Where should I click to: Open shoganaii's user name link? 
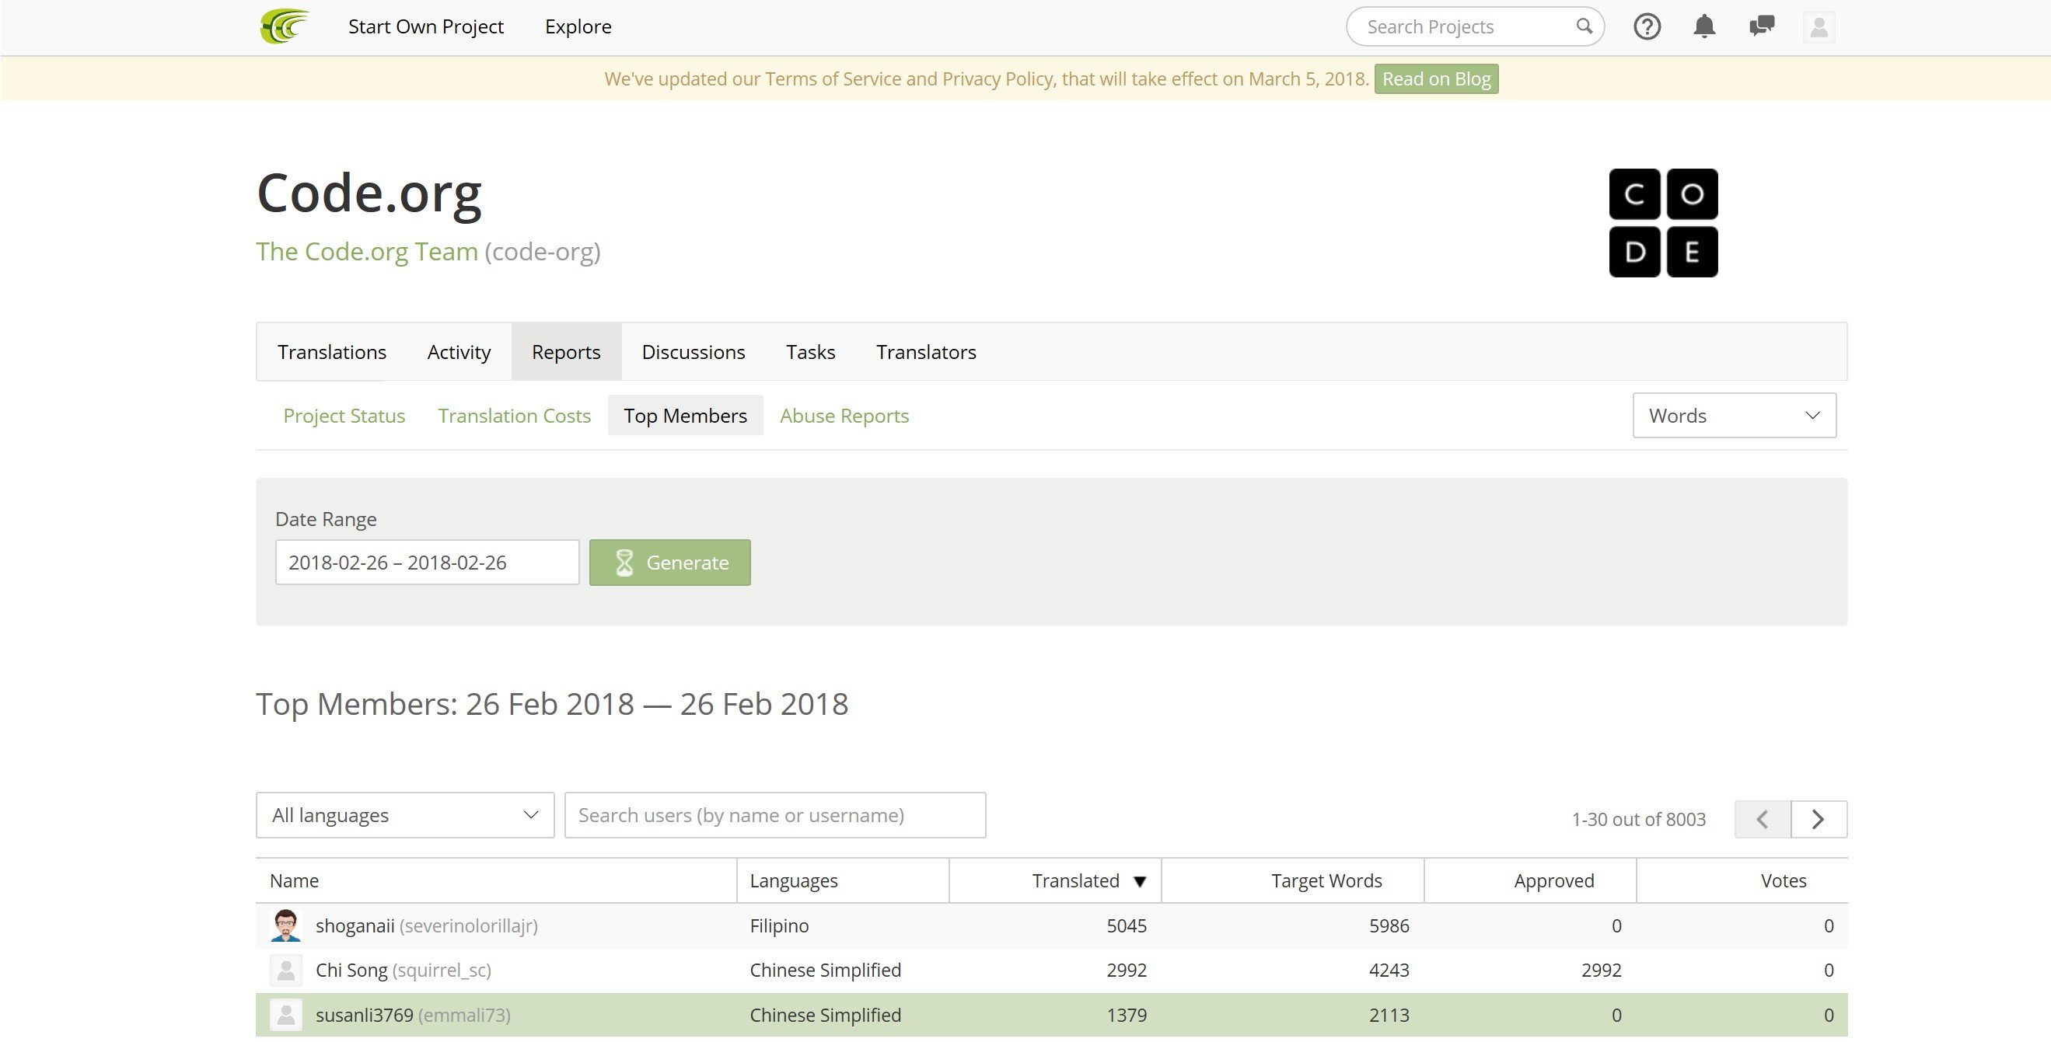pyautogui.click(x=355, y=925)
